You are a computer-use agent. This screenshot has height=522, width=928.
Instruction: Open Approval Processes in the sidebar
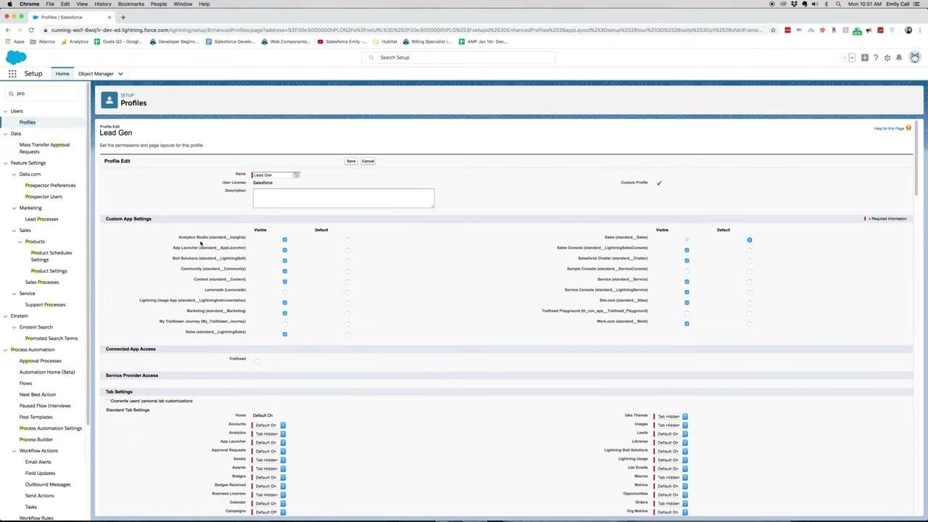pyautogui.click(x=41, y=361)
